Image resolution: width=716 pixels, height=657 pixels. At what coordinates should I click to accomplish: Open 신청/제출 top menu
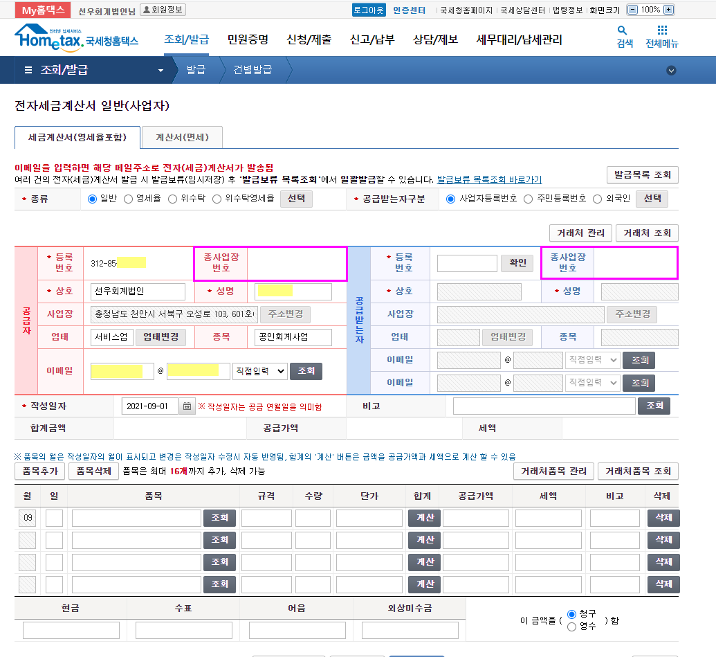coord(309,39)
